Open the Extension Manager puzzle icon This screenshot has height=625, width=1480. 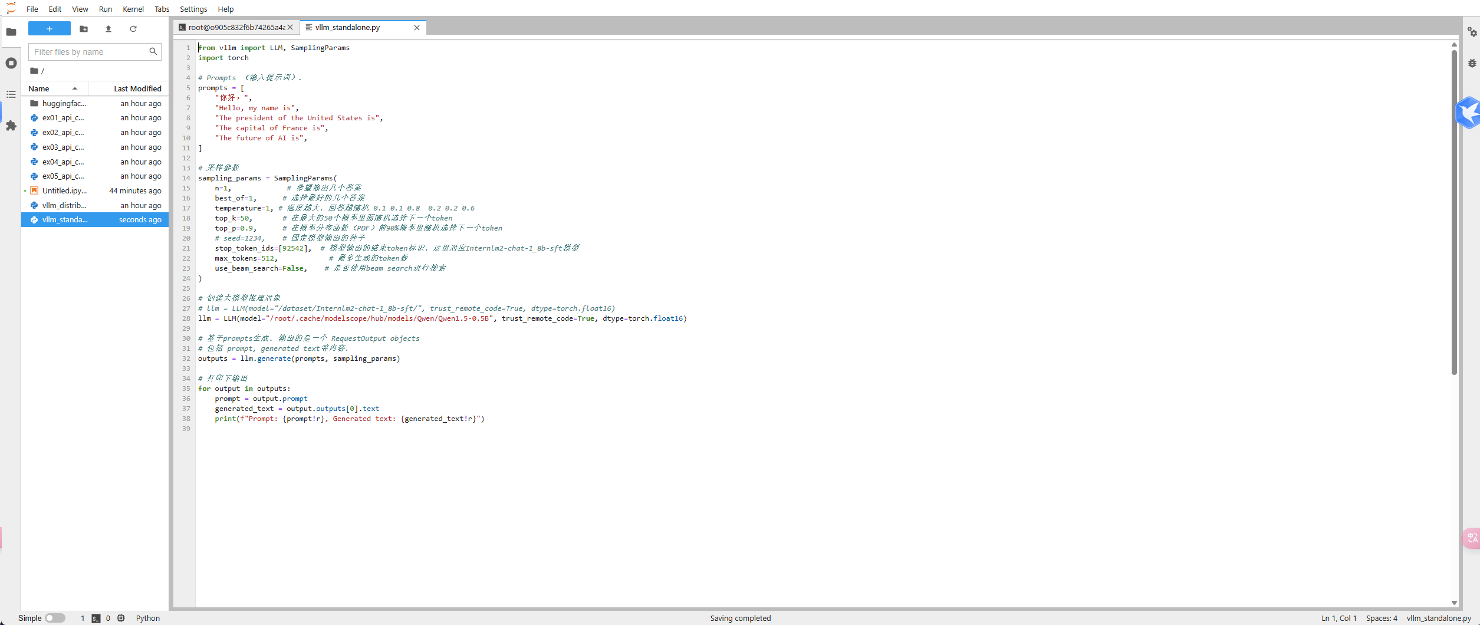(11, 126)
